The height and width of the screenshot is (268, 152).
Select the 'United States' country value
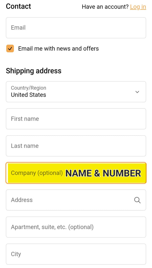coord(29,95)
